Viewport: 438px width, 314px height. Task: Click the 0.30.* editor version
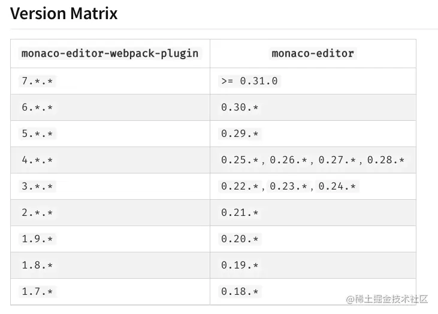coord(240,108)
